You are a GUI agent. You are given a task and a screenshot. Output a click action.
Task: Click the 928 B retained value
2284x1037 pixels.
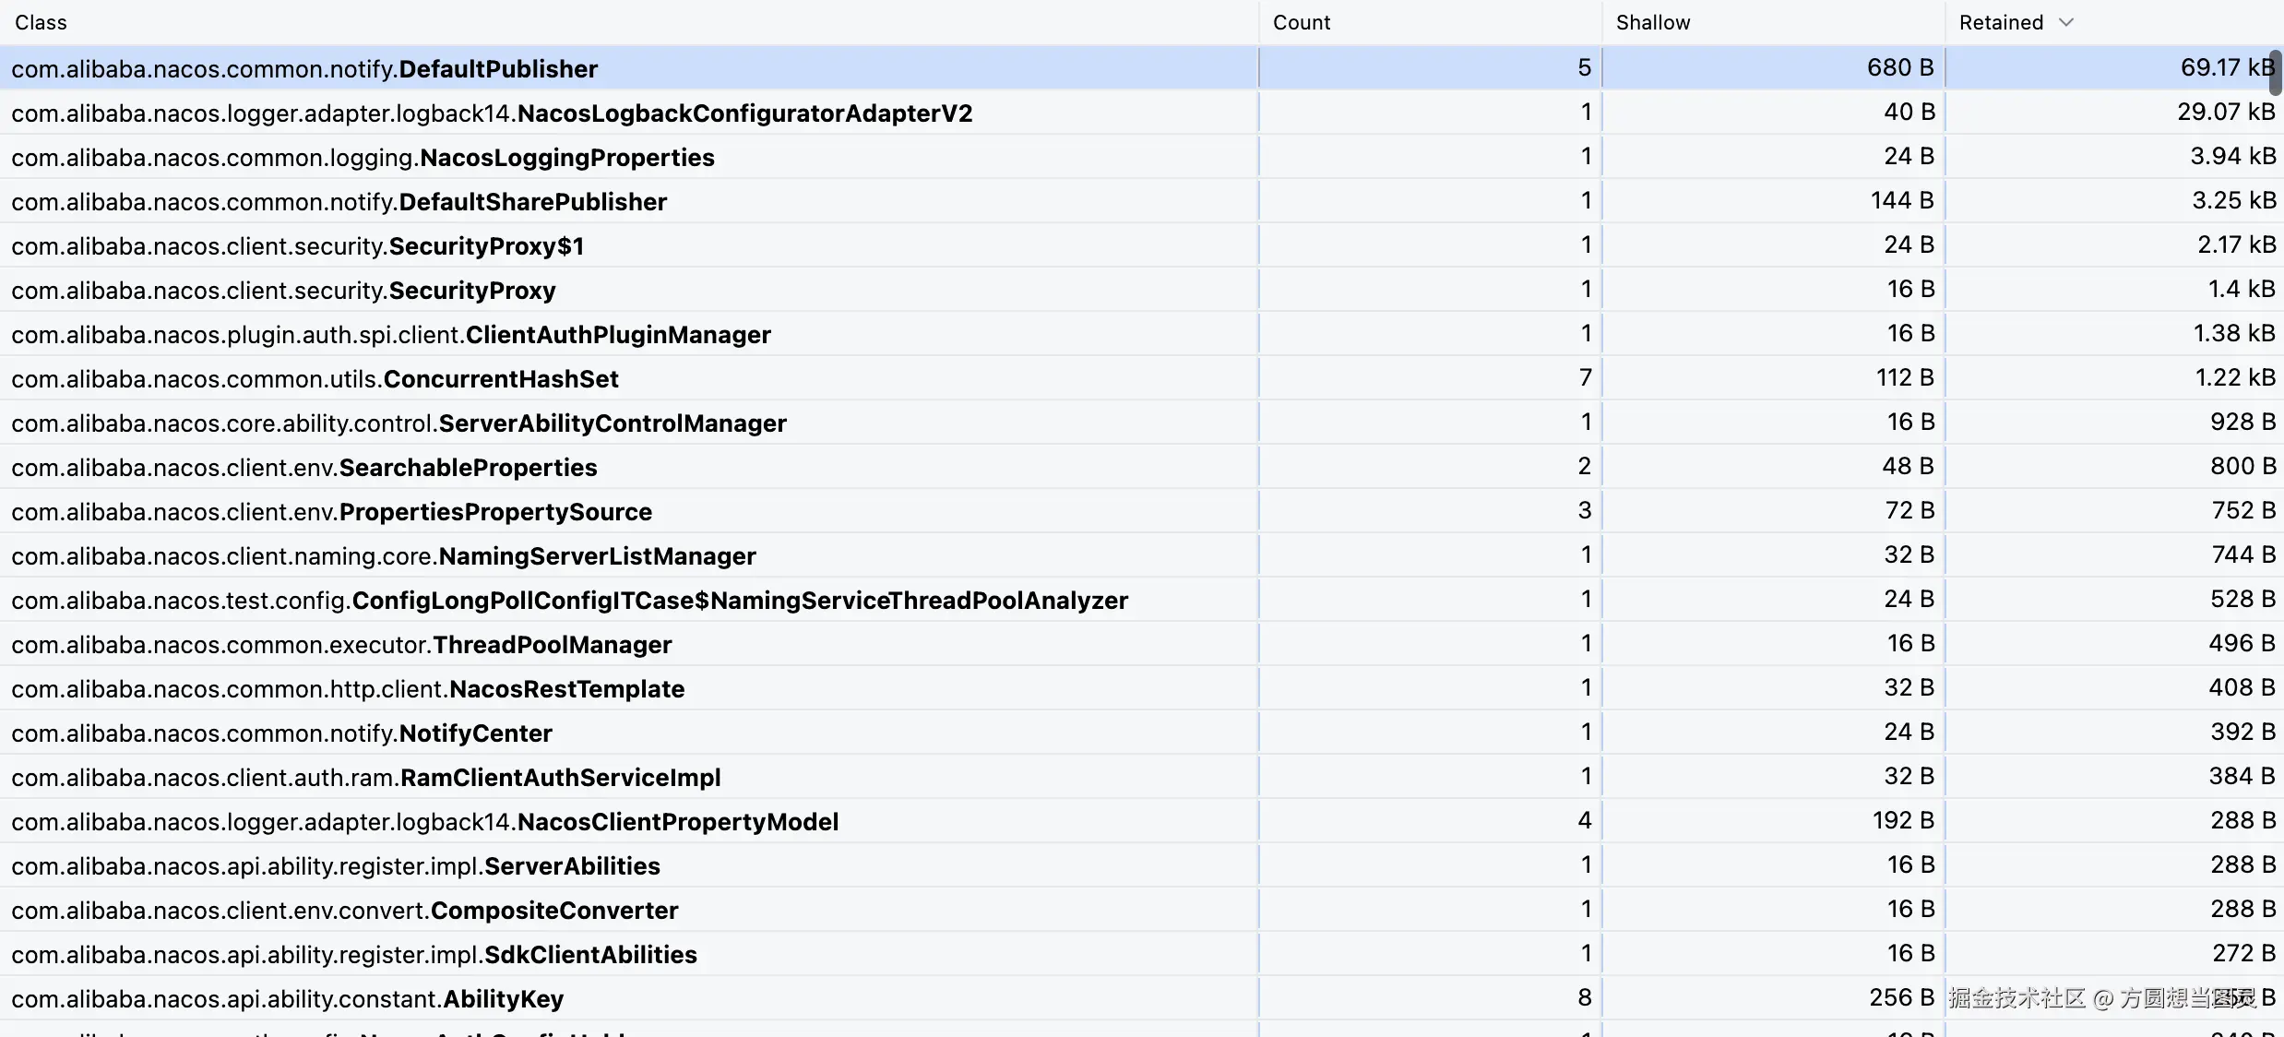pos(2242,422)
